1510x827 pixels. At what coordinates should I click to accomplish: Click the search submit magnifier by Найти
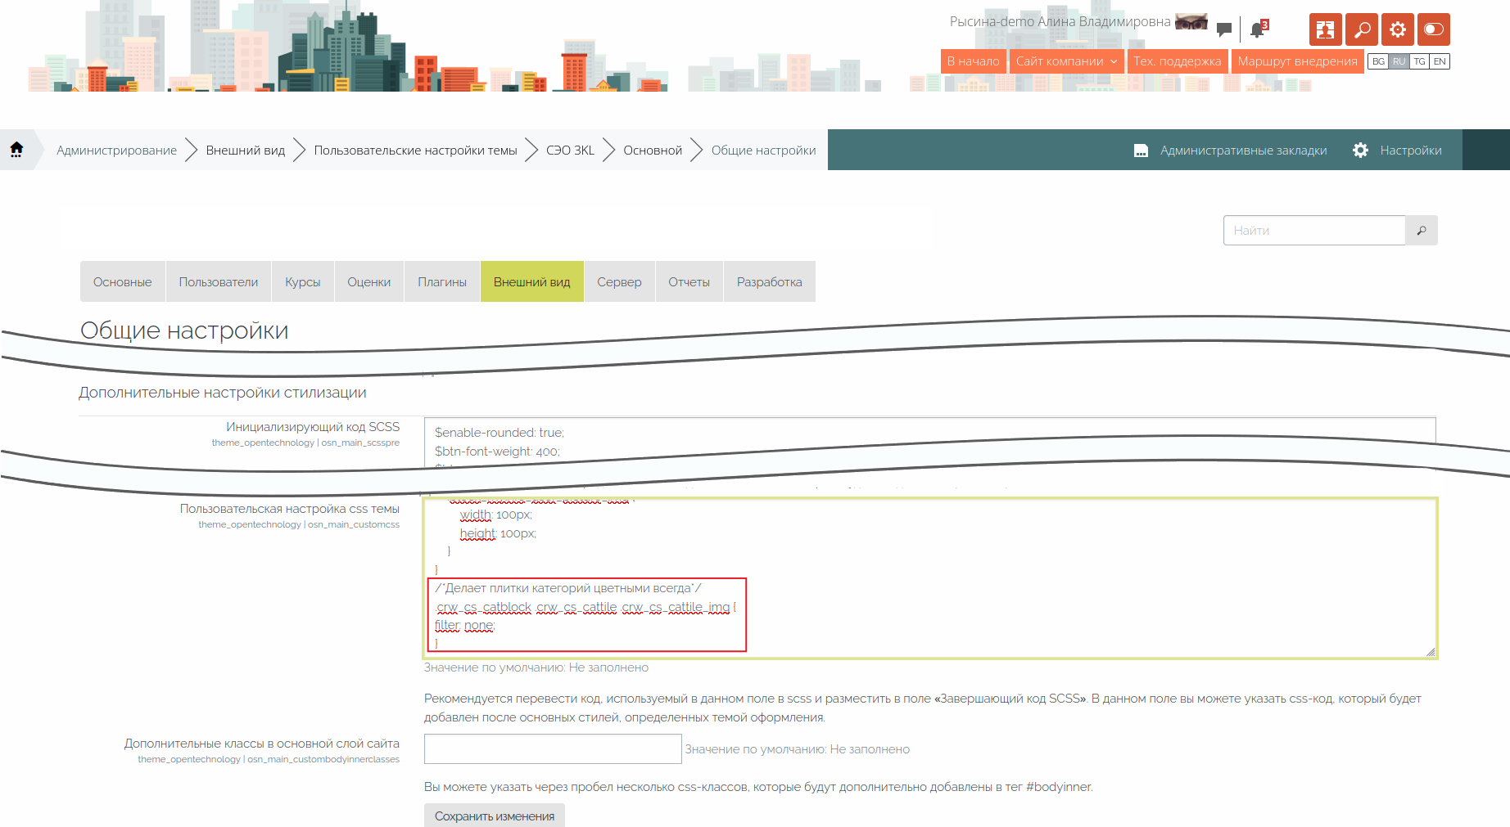(x=1422, y=231)
